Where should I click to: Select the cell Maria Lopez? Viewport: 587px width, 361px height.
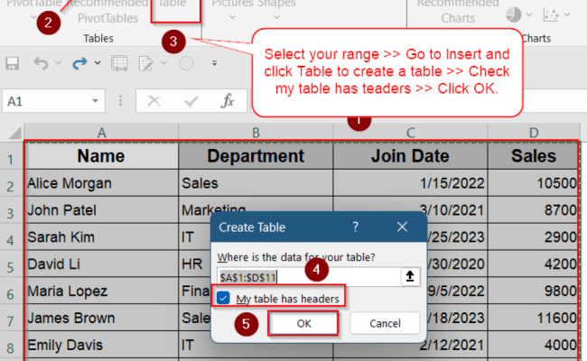[x=101, y=291]
